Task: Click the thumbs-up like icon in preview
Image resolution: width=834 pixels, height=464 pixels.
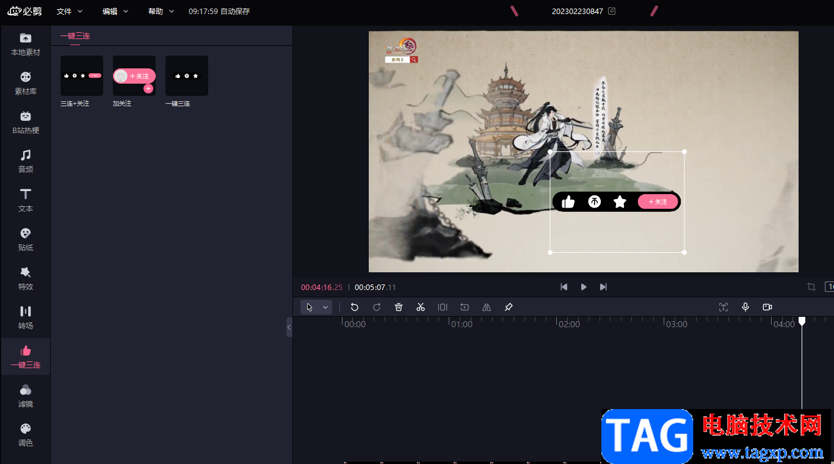Action: pos(568,201)
